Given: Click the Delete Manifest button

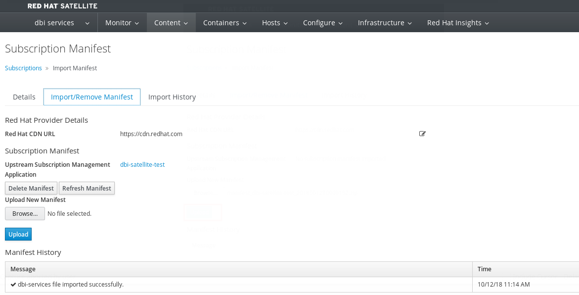Looking at the screenshot, I should point(31,188).
